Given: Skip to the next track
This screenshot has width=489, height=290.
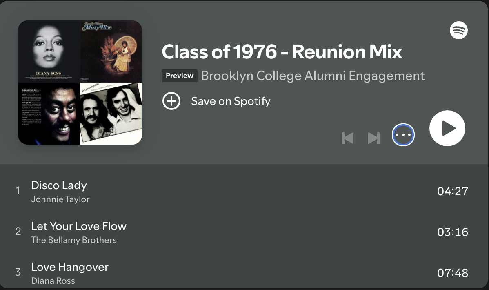Looking at the screenshot, I should click(374, 138).
